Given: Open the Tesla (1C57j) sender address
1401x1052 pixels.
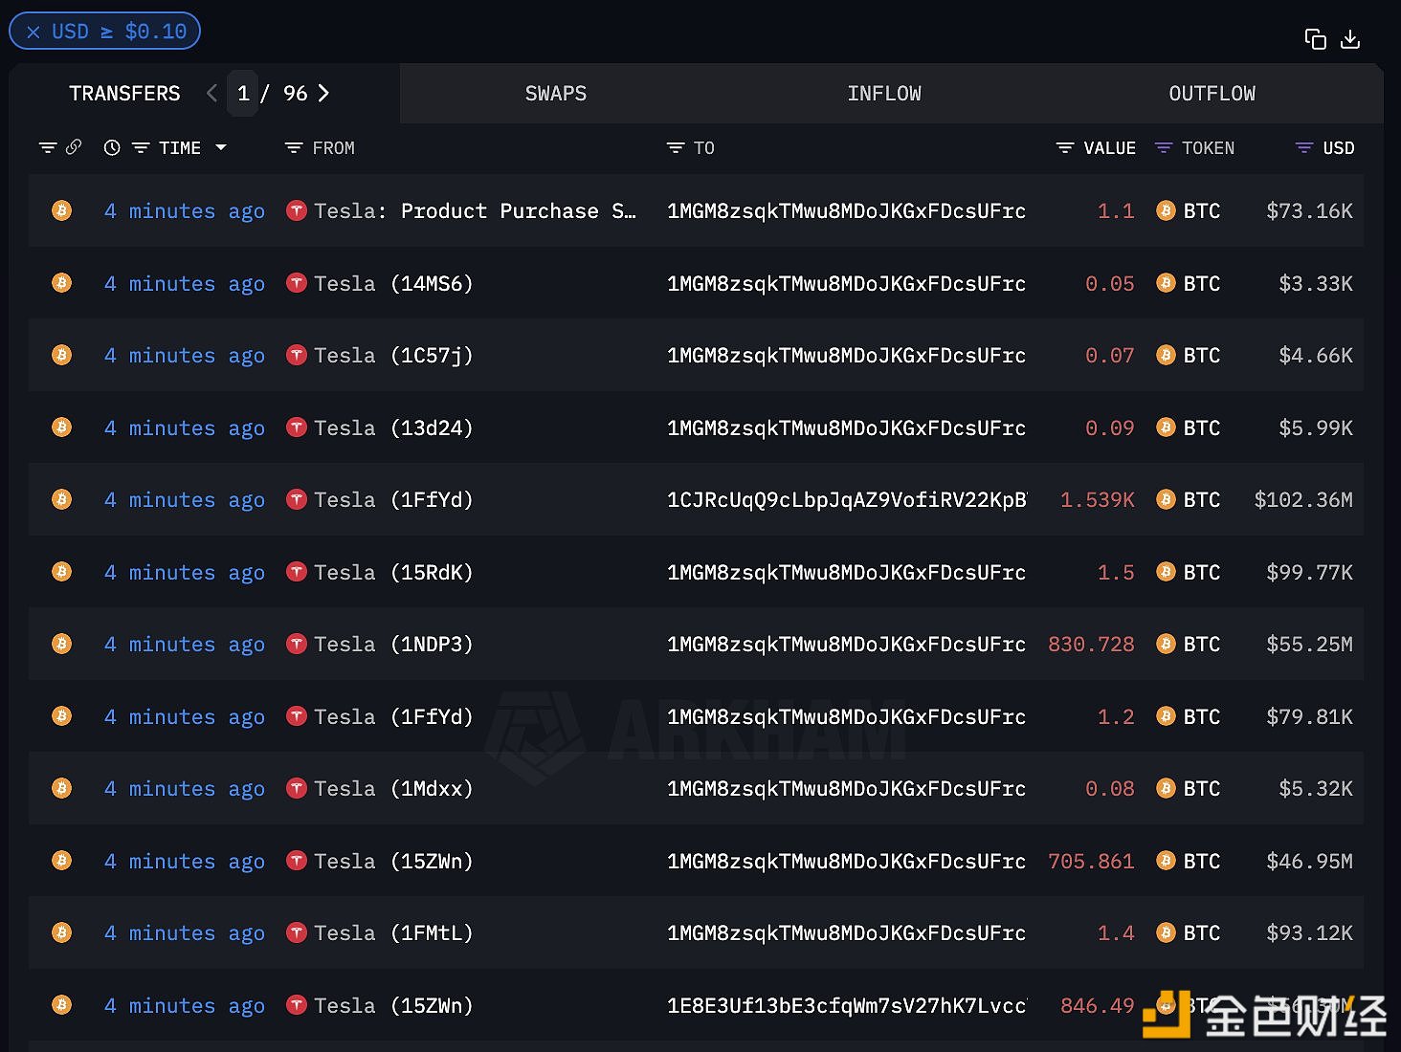Looking at the screenshot, I should click(393, 355).
